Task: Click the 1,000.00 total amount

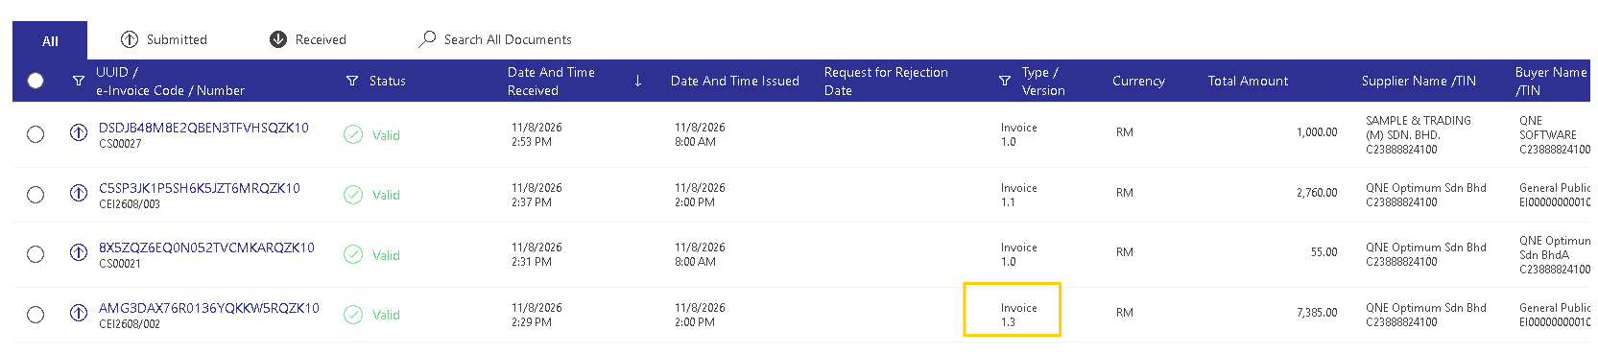Action: (x=1317, y=132)
